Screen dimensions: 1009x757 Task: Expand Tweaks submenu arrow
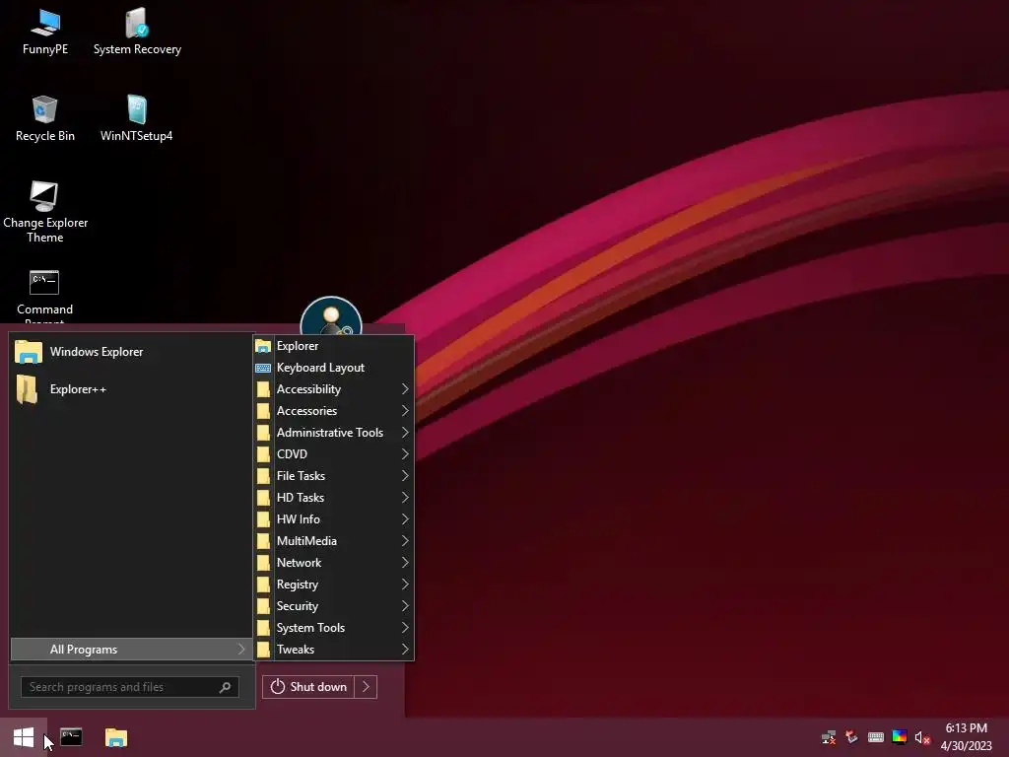click(405, 649)
